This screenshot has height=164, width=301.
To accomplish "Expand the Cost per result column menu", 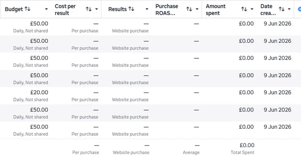I will 96,9.
